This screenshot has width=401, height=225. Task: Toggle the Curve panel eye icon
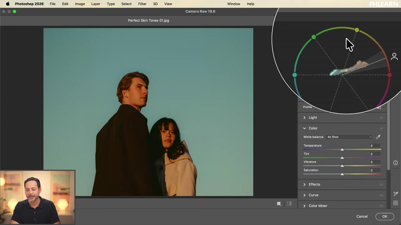pyautogui.click(x=381, y=195)
